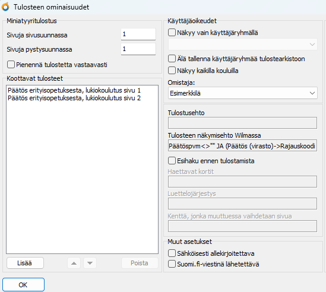Viewport: 326px width, 292px height.
Task: Select list item lukiokoulutus sivu 2
Action: [74, 98]
